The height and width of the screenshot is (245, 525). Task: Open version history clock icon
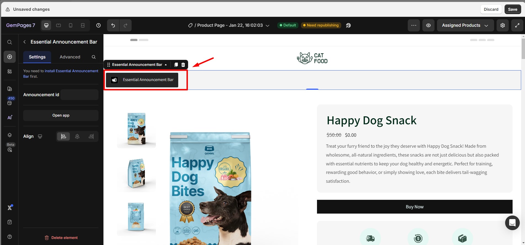point(98,25)
